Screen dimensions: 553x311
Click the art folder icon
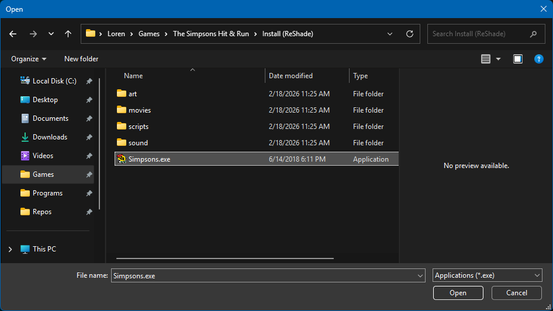point(122,93)
